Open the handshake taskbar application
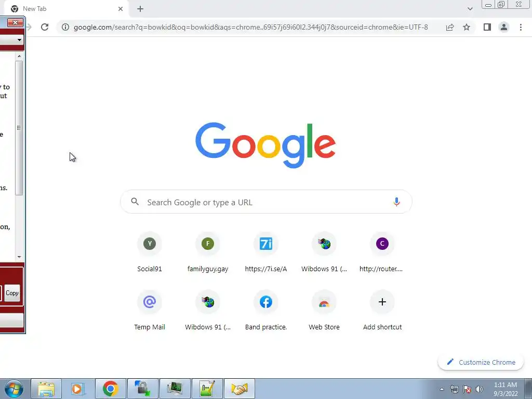The width and height of the screenshot is (532, 399). point(240,389)
